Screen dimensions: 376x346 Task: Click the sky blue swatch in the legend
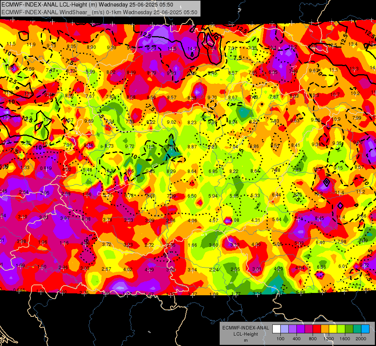tap(365, 329)
